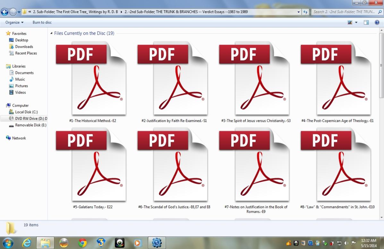Open the Organize menu

14,22
